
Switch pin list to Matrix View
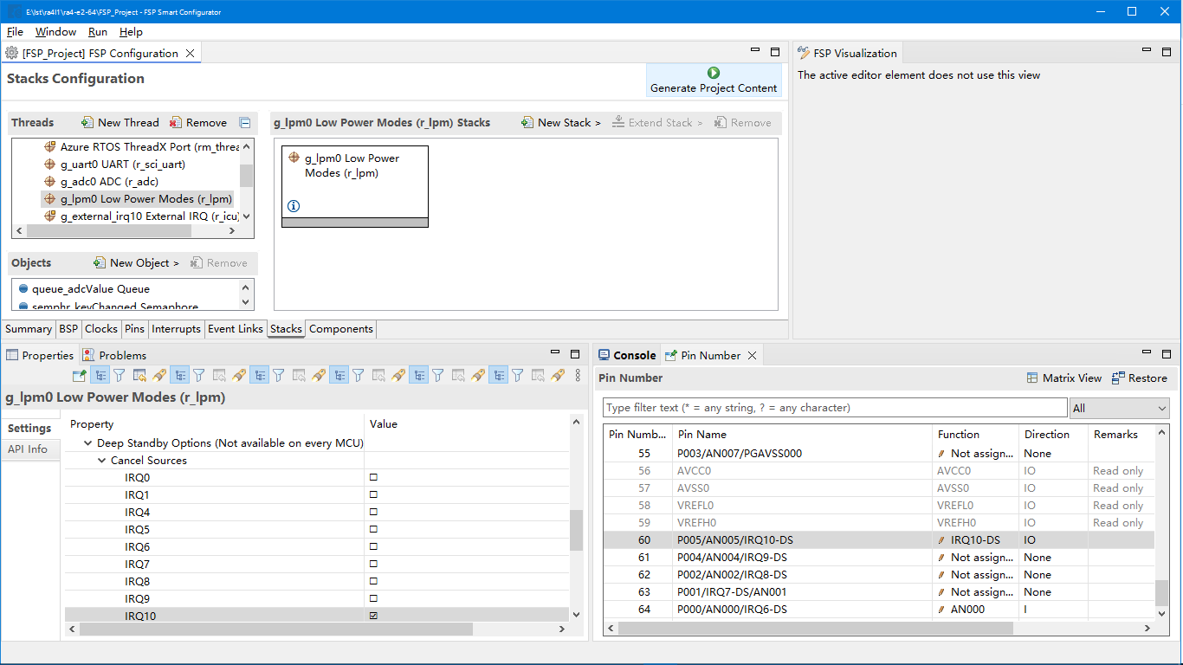click(x=1064, y=378)
